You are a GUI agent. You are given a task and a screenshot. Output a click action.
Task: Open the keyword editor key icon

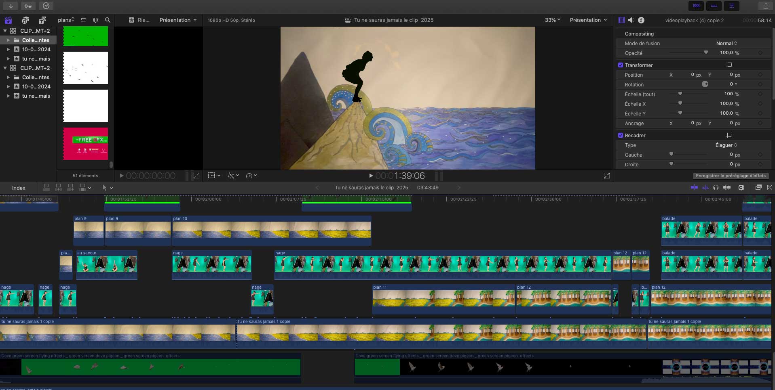tap(28, 6)
